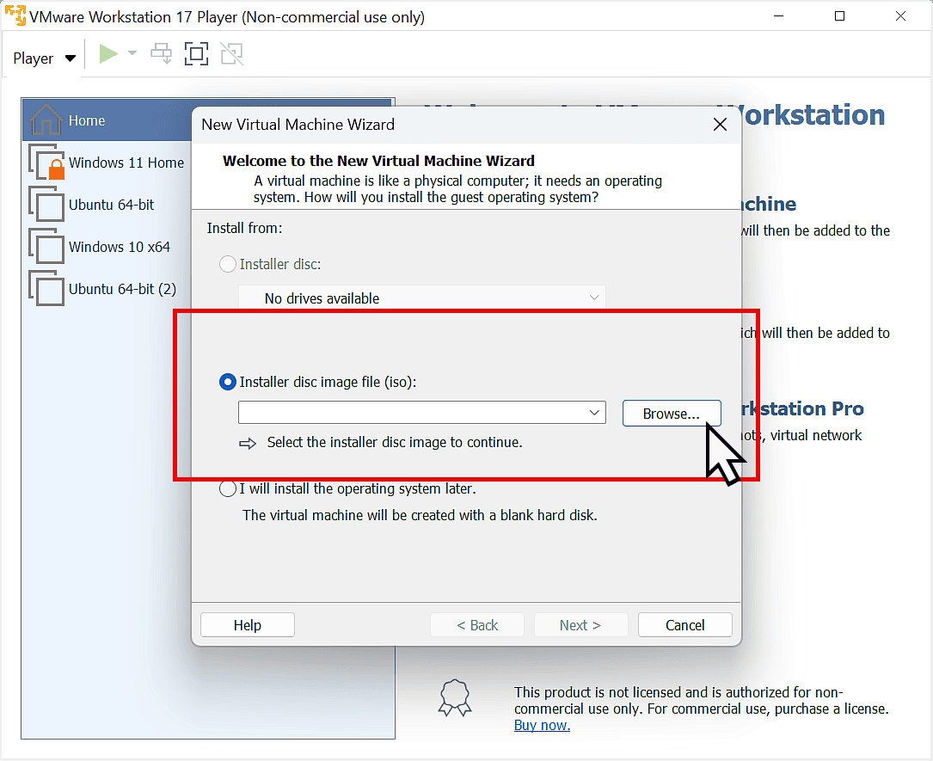Screen dimensions: 933x761
Task: Select the Ubuntu 64-bit VM icon
Action: click(46, 205)
